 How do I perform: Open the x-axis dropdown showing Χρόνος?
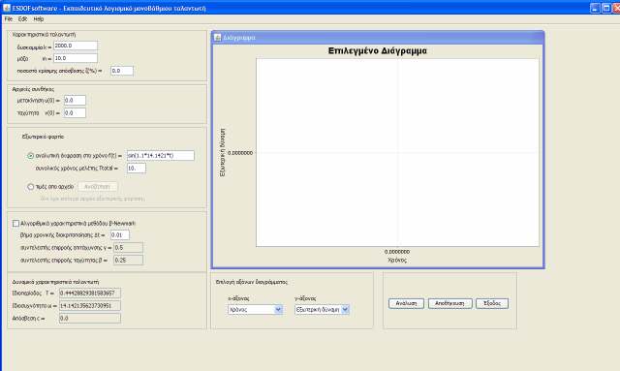255,310
